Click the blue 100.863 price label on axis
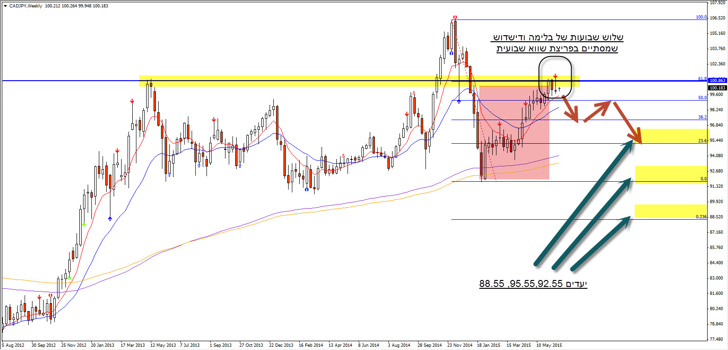Screen dimensions: 728x350 click(x=717, y=81)
